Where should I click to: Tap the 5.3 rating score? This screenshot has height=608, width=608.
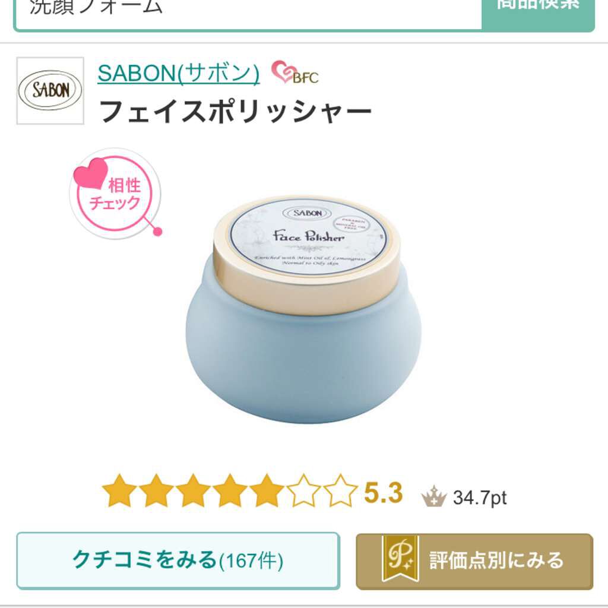[383, 493]
